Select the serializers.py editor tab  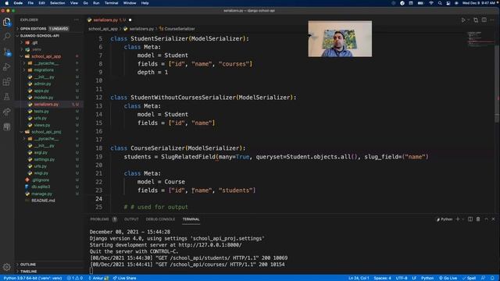coord(109,20)
